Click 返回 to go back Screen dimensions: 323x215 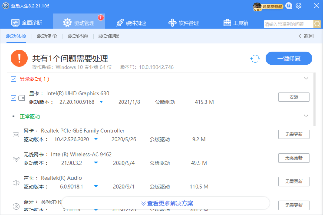coord(306,36)
